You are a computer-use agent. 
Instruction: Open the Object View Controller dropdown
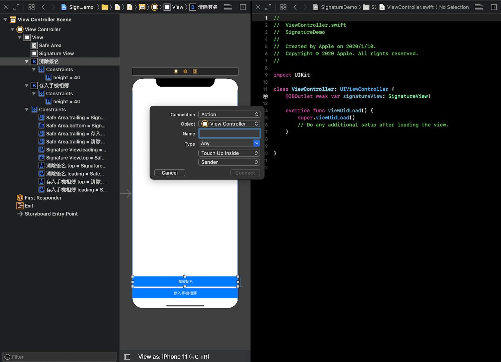coord(229,124)
